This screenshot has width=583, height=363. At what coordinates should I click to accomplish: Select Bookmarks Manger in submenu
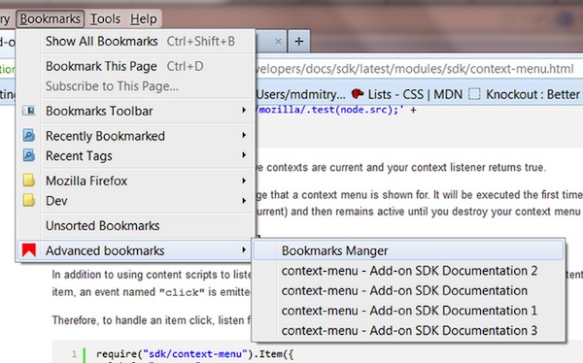408,250
